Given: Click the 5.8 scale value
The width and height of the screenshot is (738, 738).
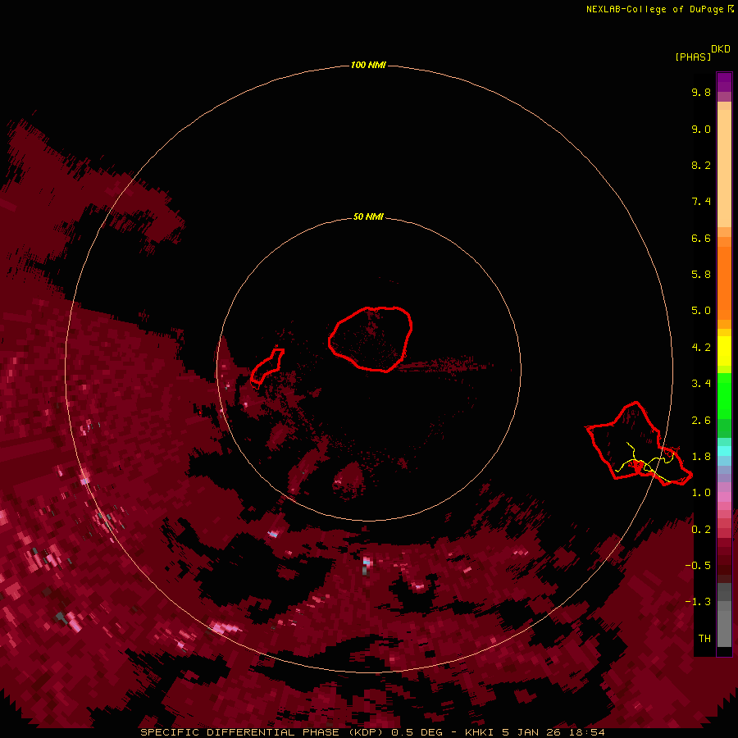Looking at the screenshot, I should 701,275.
